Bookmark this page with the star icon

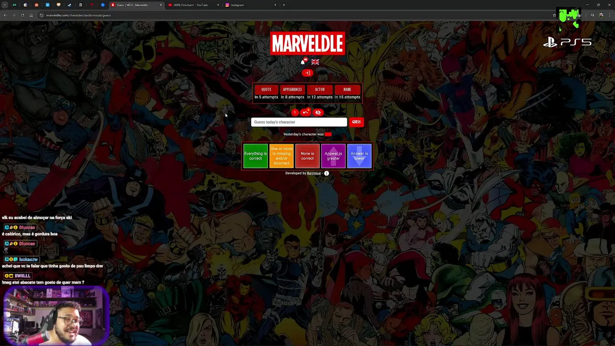(554, 15)
